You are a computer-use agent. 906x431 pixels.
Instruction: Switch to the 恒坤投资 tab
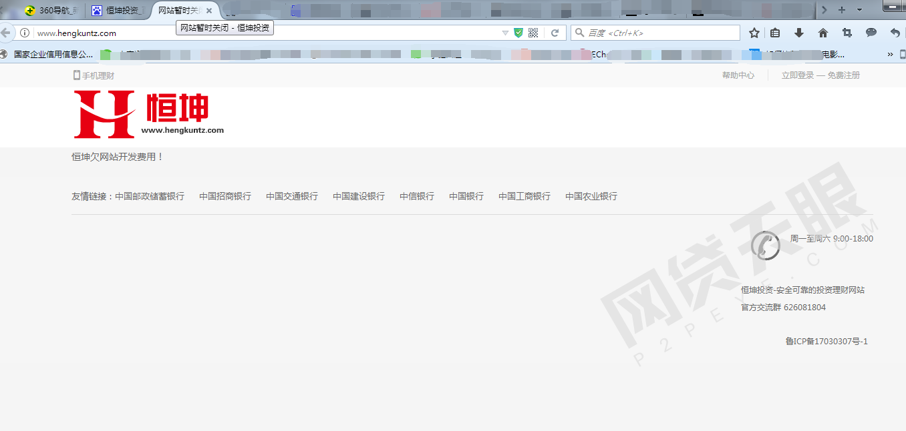(119, 10)
